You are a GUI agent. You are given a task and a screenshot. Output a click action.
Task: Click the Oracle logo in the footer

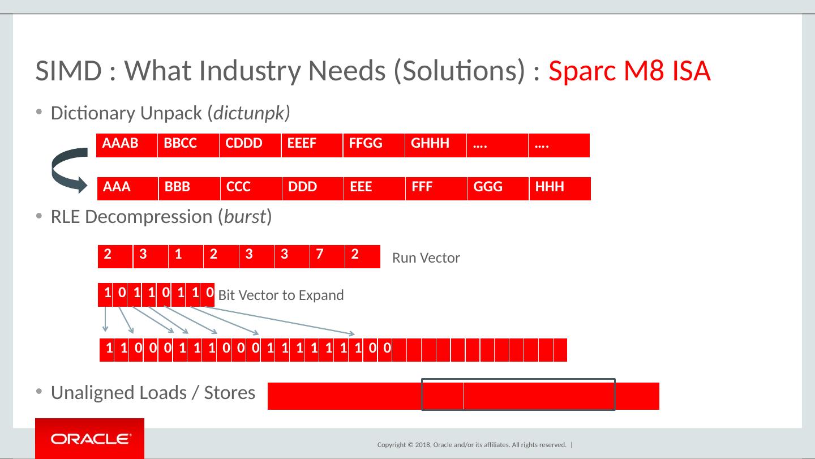[x=90, y=439]
